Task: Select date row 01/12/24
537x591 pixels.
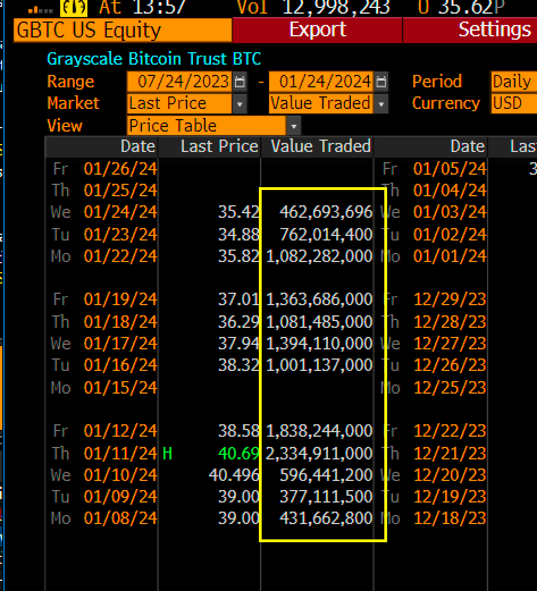Action: click(x=120, y=430)
